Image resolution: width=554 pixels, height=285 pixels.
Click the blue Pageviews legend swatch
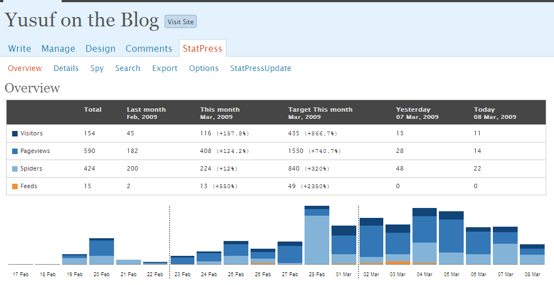pos(15,151)
